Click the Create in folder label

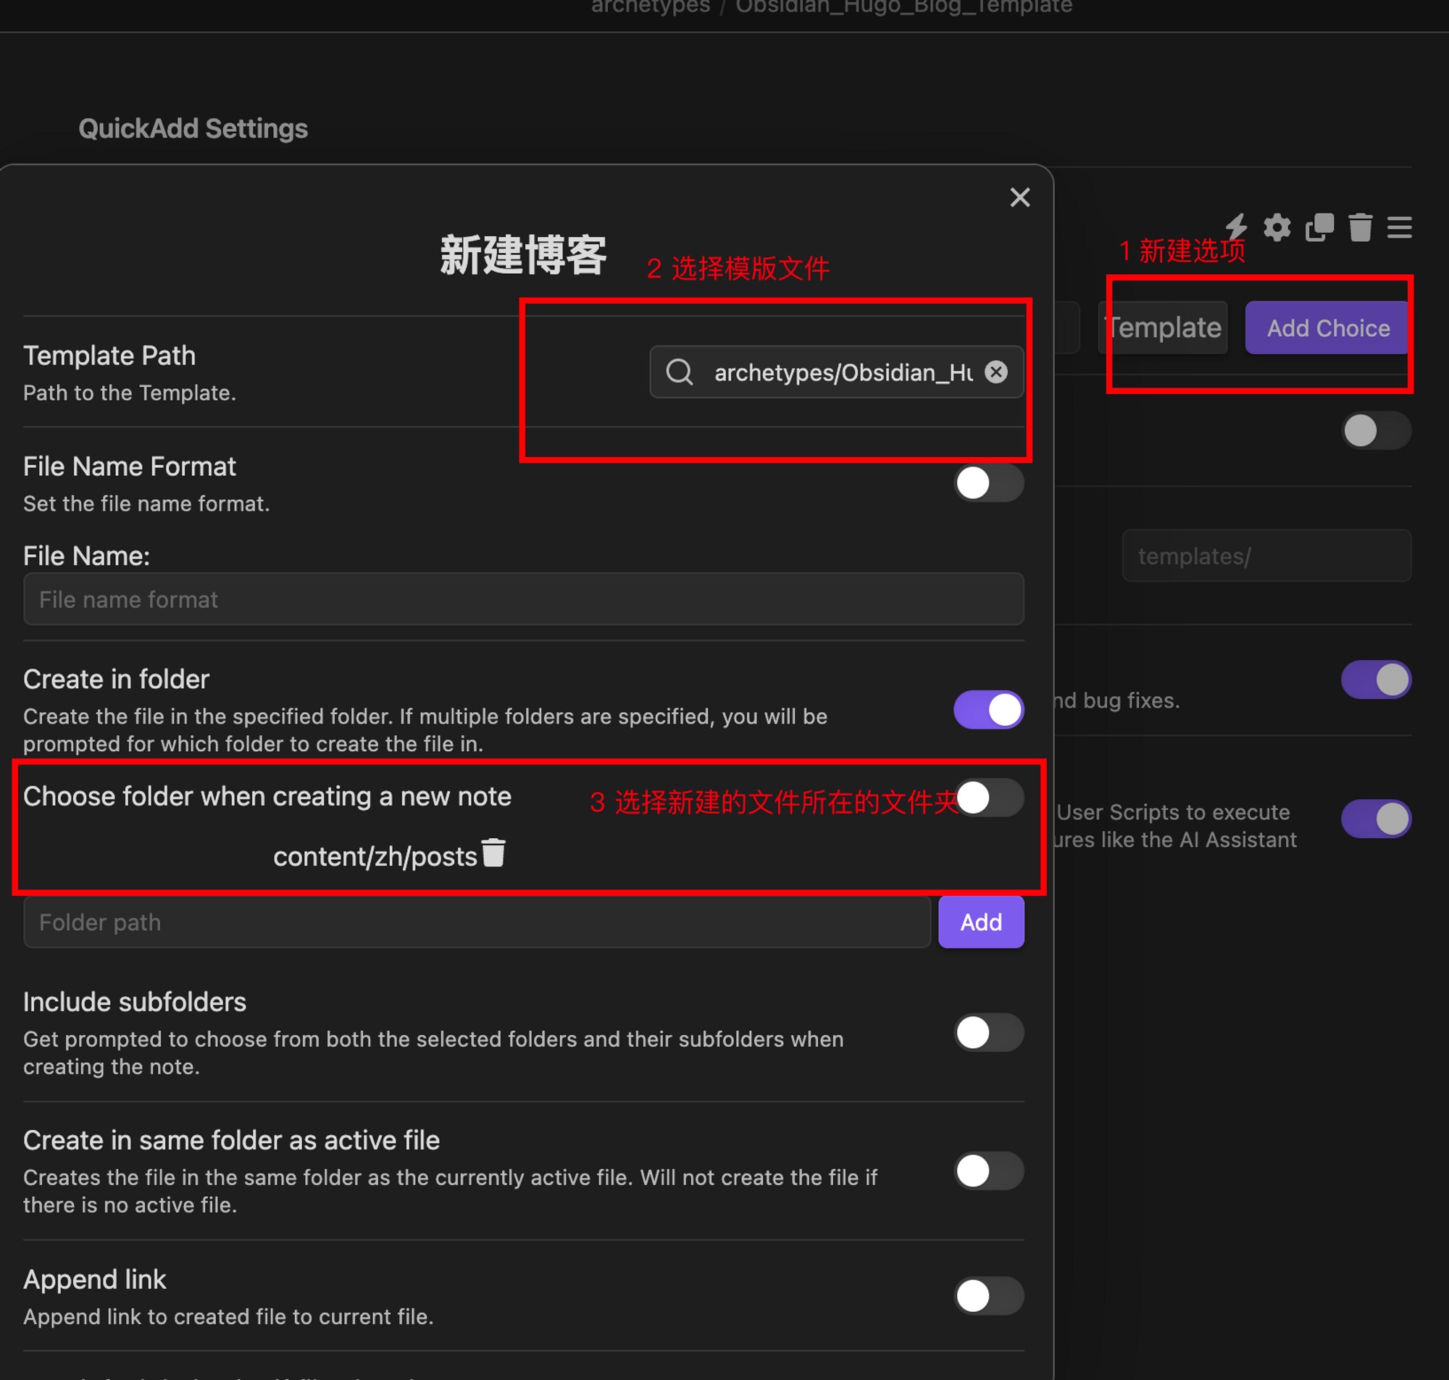click(116, 679)
